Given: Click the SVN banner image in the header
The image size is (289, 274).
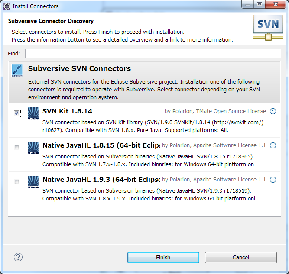Looking at the screenshot, I should pyautogui.click(x=268, y=28).
